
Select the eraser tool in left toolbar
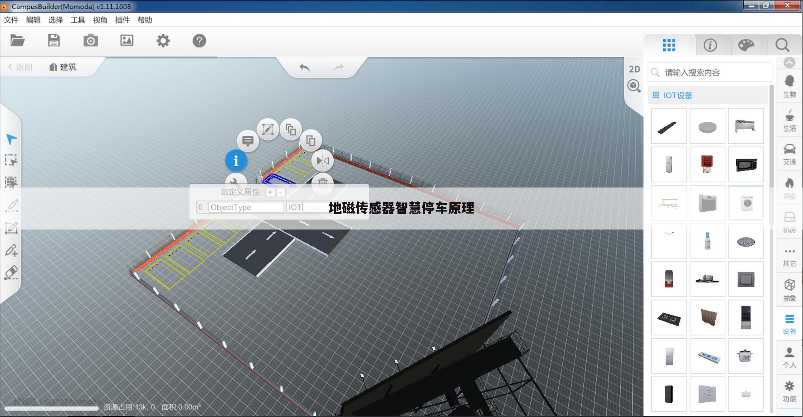11,273
